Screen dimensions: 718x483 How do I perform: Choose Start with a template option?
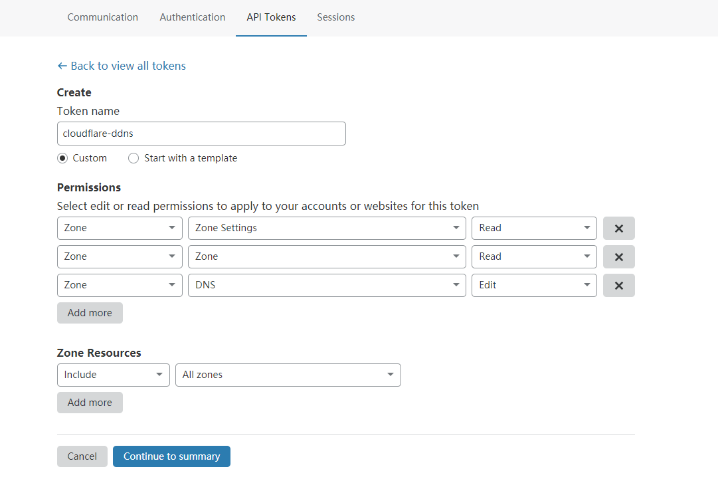pyautogui.click(x=134, y=158)
